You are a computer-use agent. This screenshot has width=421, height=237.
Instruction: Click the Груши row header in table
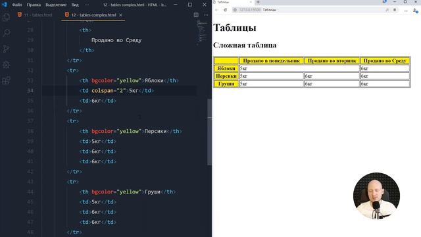[x=226, y=84]
